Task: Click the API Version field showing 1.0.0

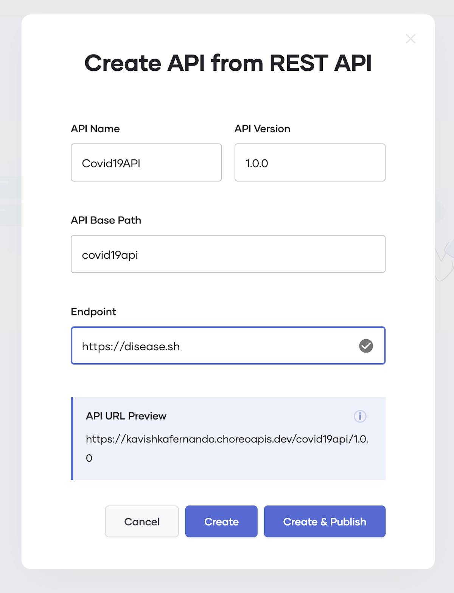Action: (x=309, y=162)
